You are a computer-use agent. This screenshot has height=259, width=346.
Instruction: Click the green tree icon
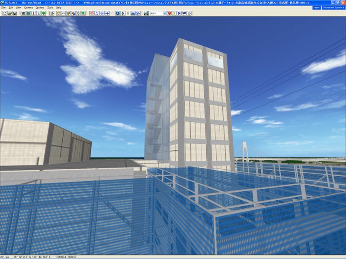click(x=44, y=13)
